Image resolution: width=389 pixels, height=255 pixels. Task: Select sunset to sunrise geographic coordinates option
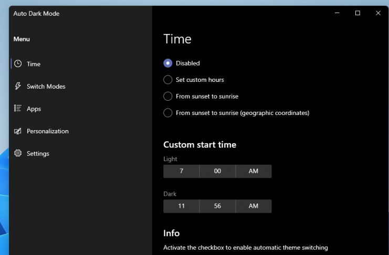point(167,113)
